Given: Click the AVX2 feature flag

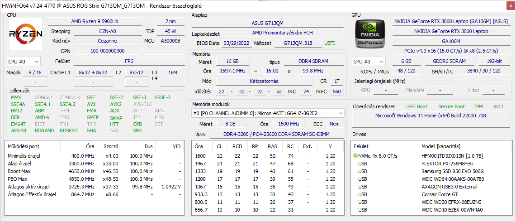Looking at the screenshot, I should point(116,104).
